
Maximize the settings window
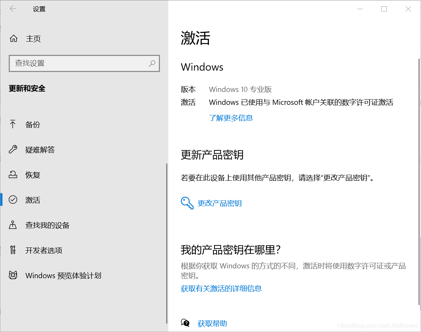[384, 9]
